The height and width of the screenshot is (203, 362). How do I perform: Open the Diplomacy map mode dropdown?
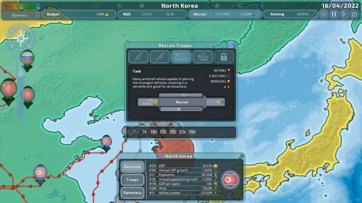(x=20, y=15)
